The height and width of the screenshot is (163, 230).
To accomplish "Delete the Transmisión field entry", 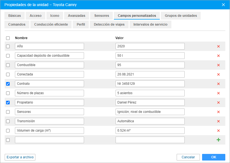I will pos(218,121).
